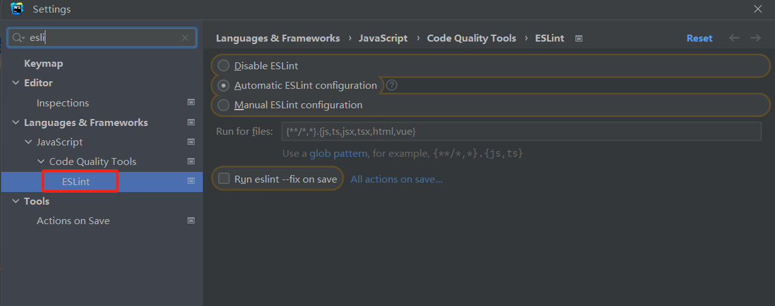
Task: Open All actions on save link
Action: pos(397,179)
